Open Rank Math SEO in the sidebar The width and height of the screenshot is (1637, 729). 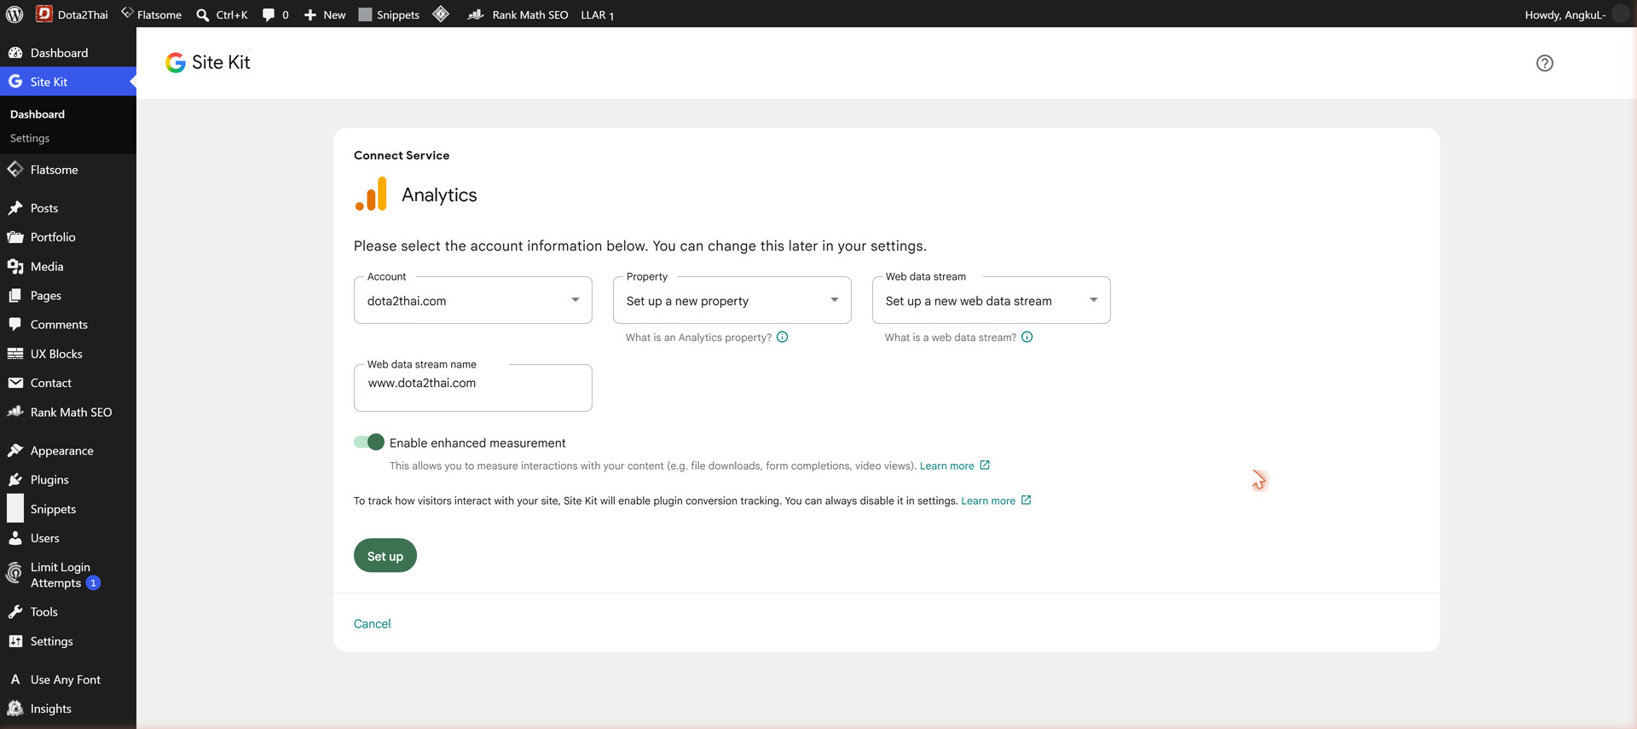pyautogui.click(x=68, y=412)
